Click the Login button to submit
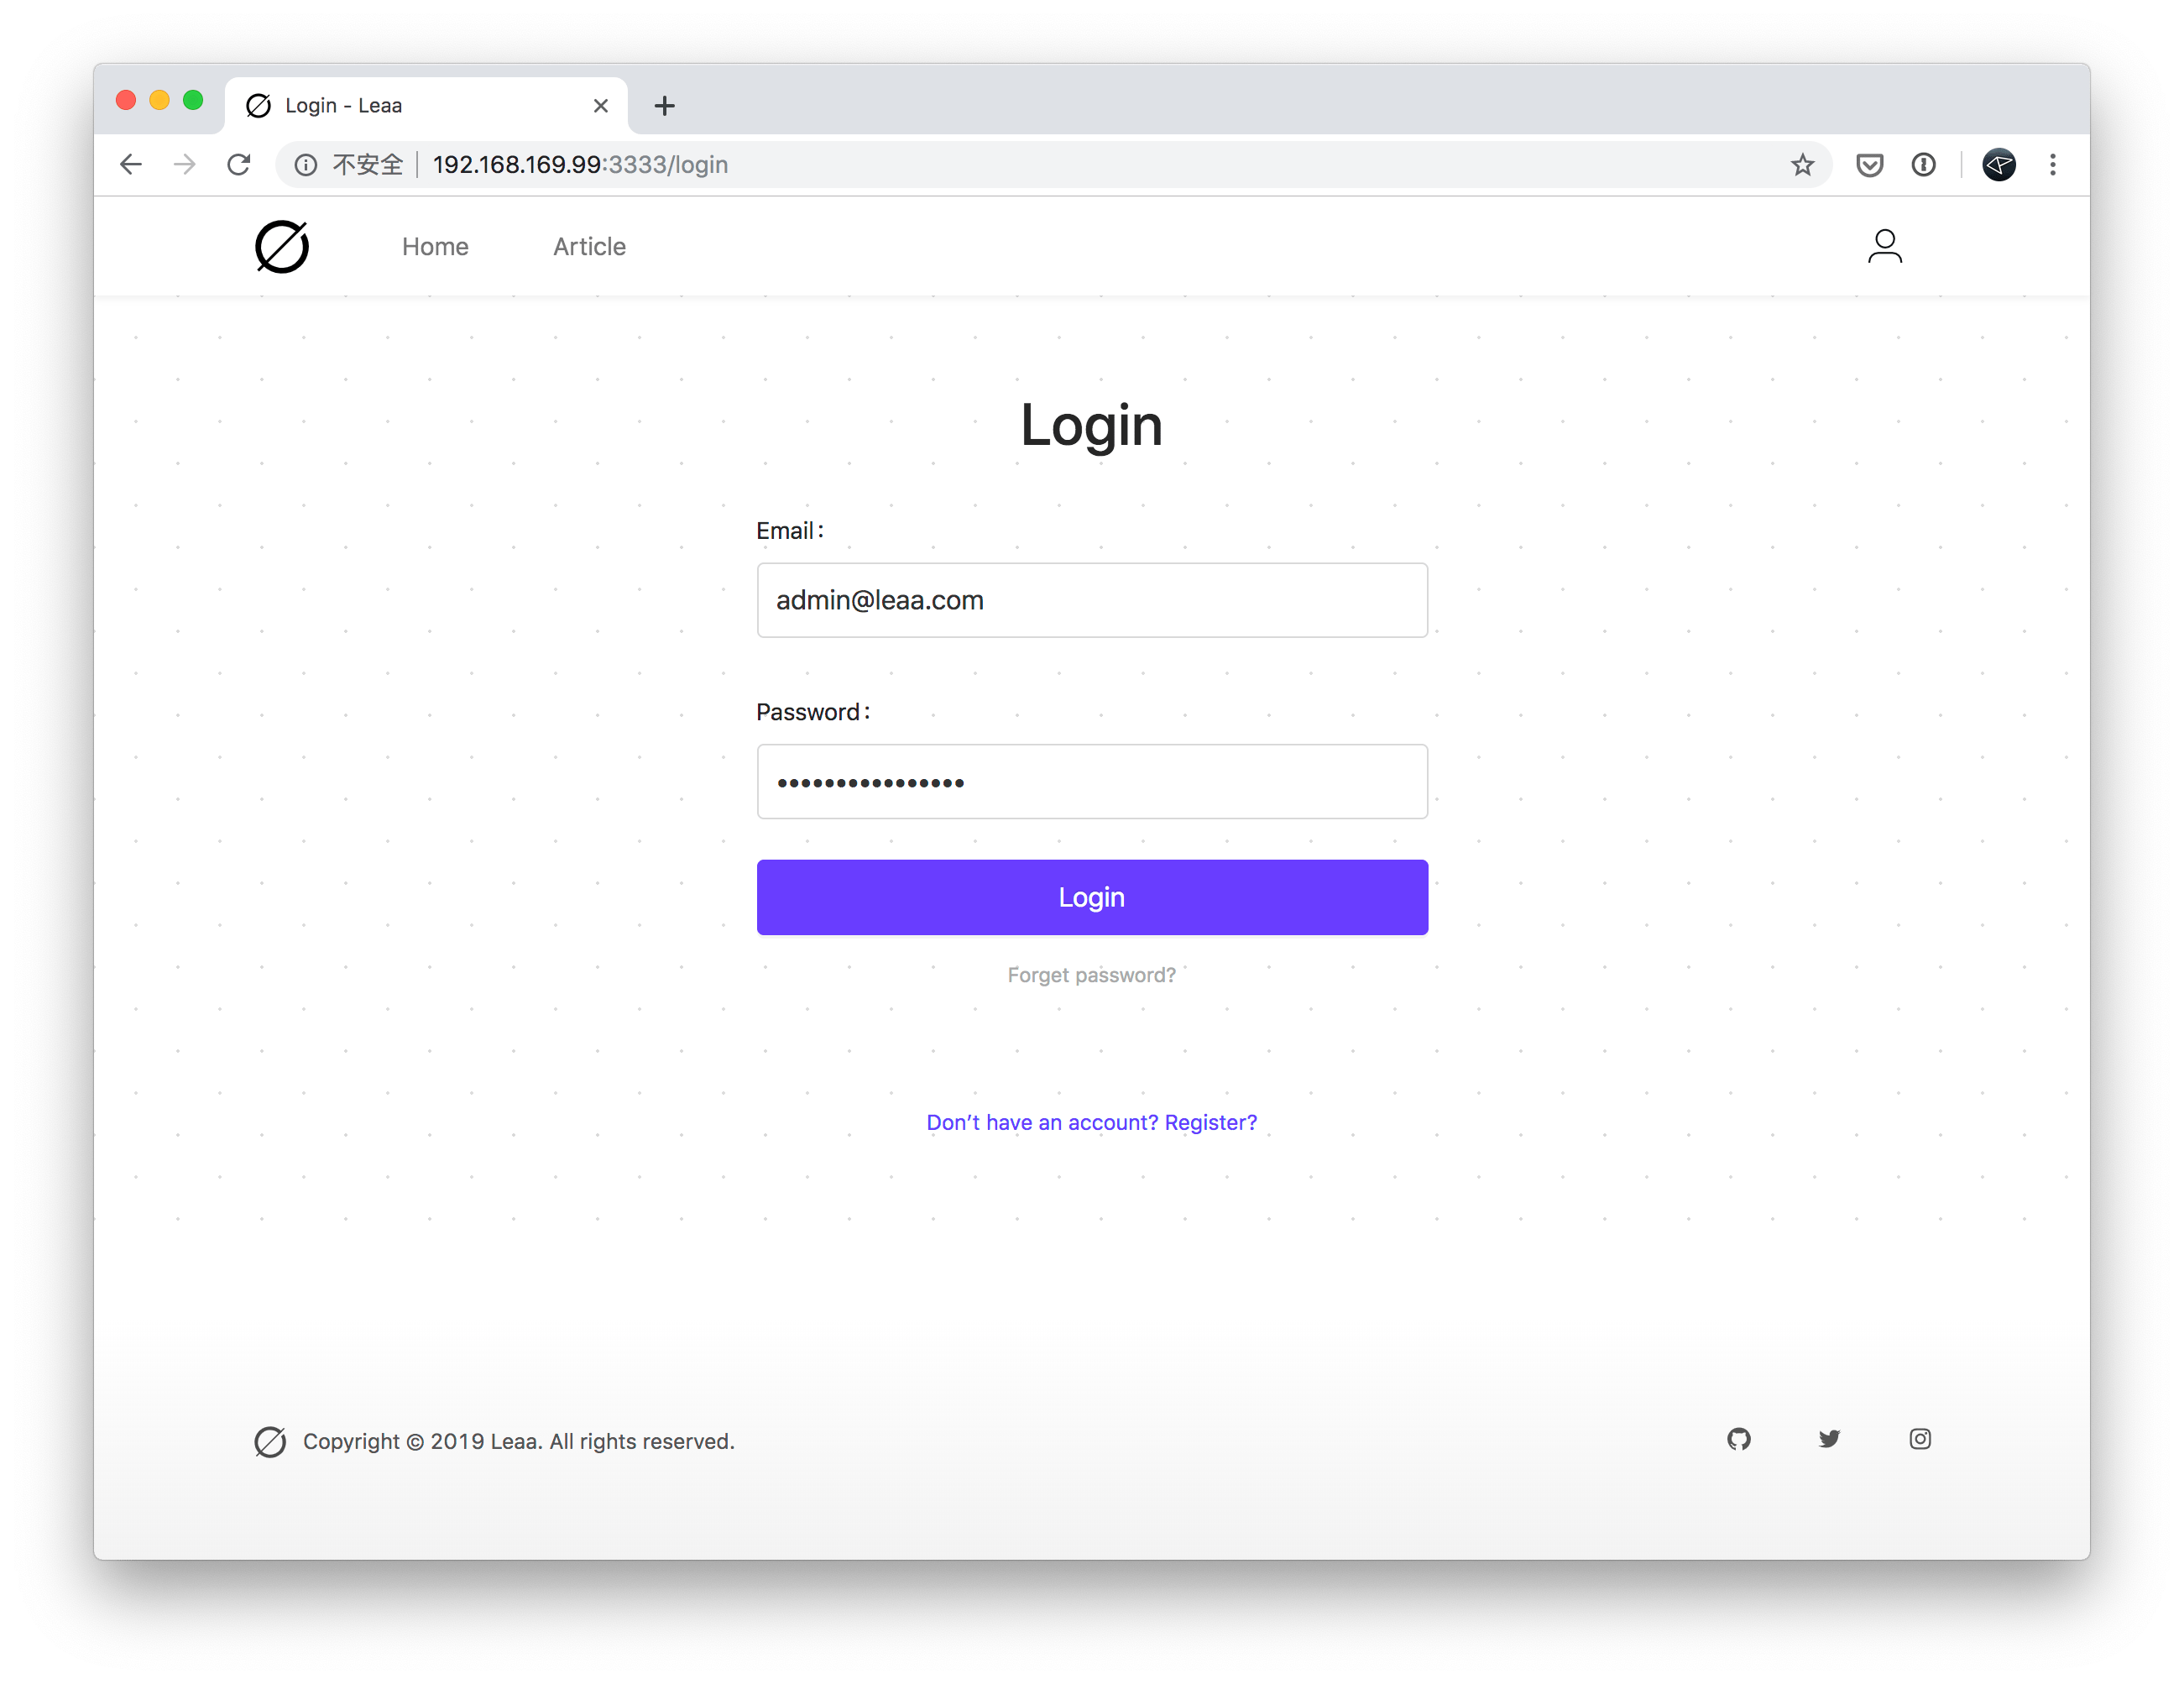The width and height of the screenshot is (2184, 1684). pyautogui.click(x=1091, y=897)
